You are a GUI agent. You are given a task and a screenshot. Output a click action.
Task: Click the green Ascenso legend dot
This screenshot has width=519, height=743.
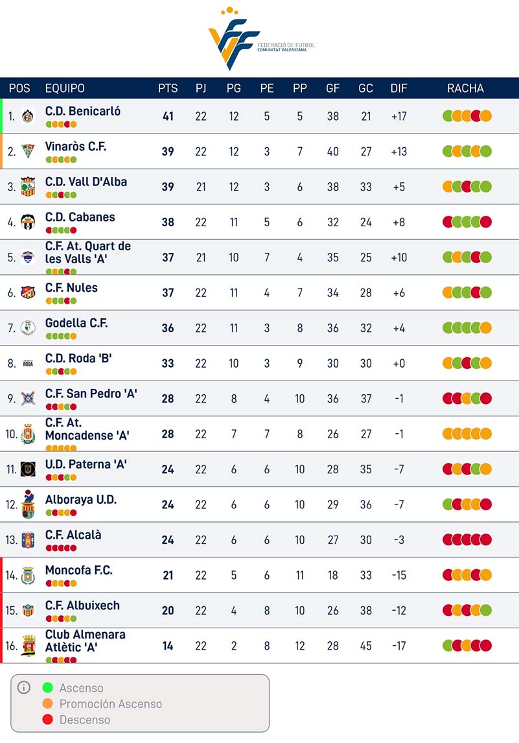point(47,688)
